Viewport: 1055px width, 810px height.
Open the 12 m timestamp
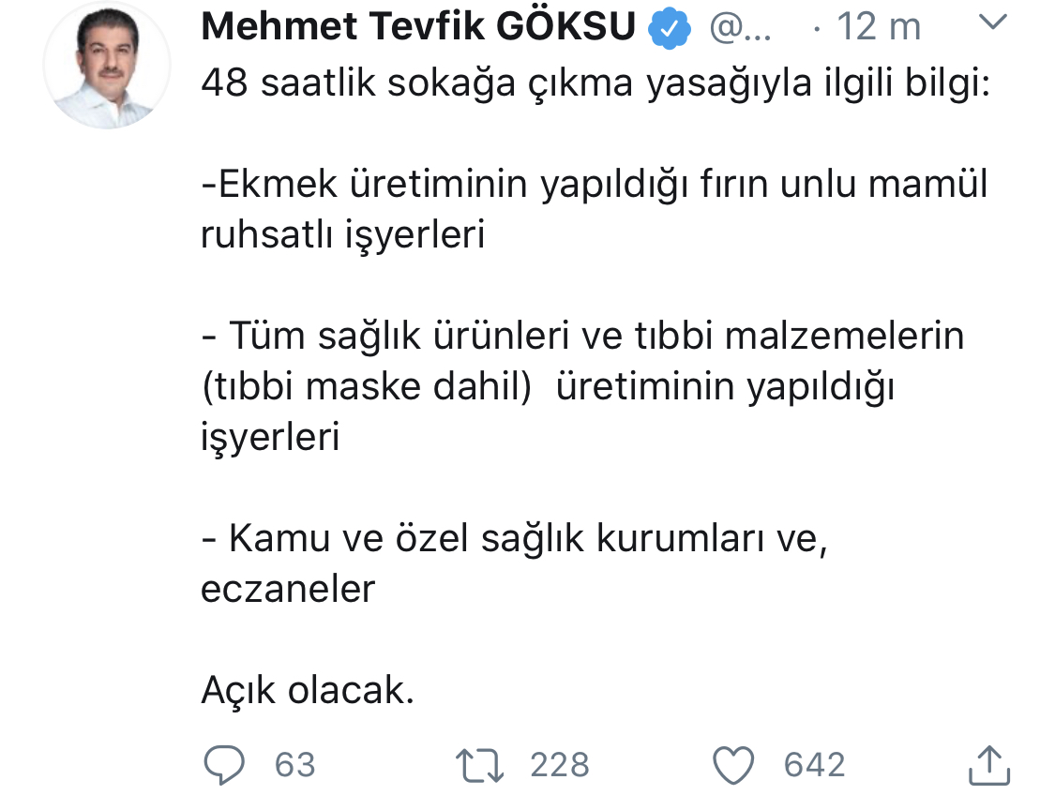point(879,27)
